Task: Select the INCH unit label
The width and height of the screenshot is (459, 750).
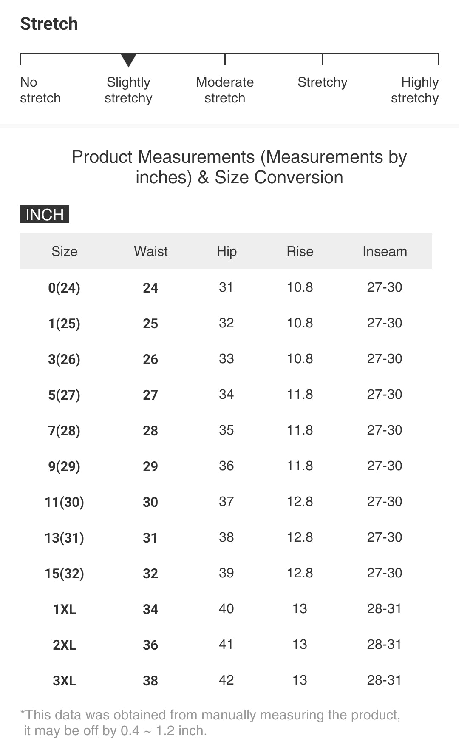Action: coord(45,215)
